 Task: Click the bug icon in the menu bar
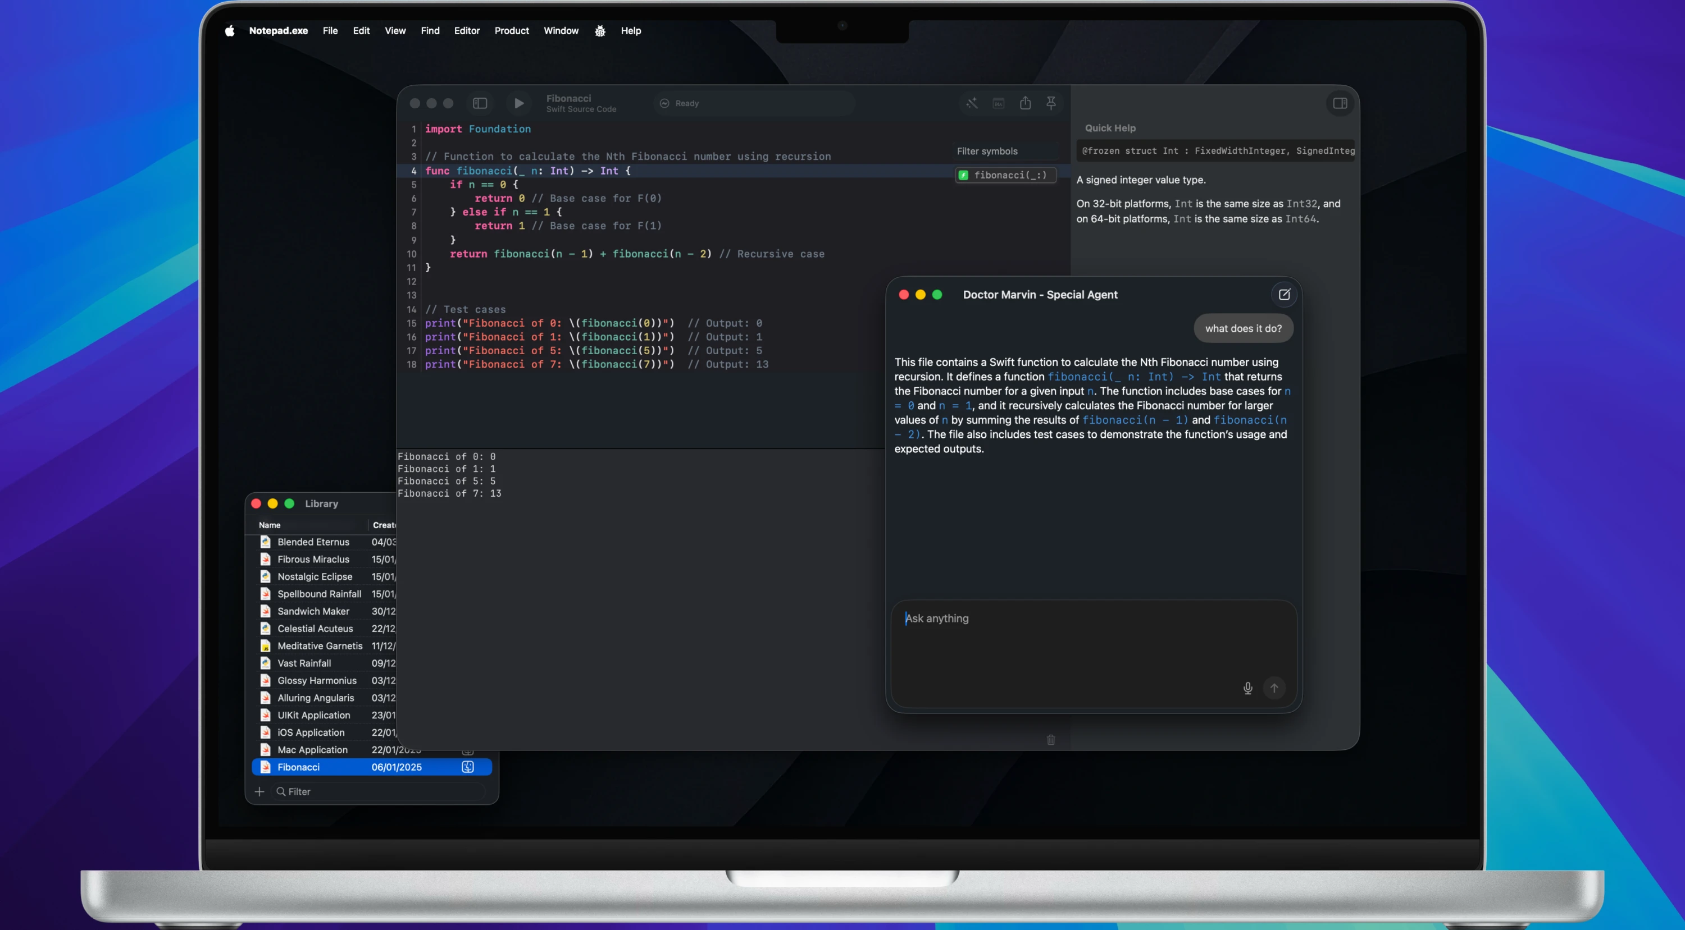pos(600,31)
